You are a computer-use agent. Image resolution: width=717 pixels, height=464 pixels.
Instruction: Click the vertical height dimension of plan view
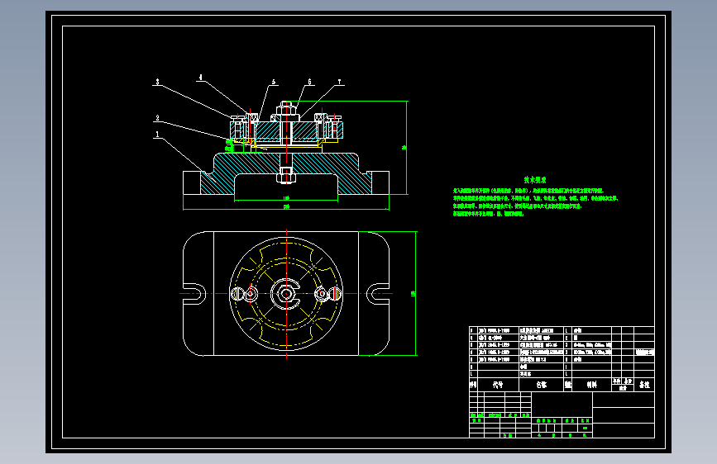(413, 294)
